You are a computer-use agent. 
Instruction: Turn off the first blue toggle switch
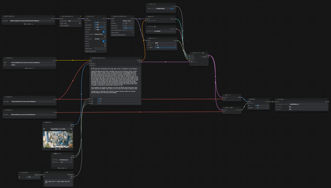coord(104,32)
